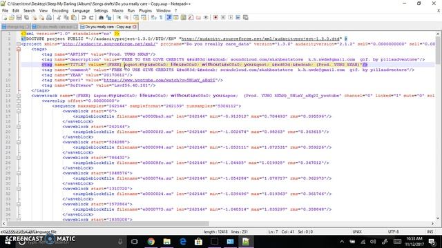The image size is (442, 248).
Task: Open the Language menu
Action: click(81, 10)
